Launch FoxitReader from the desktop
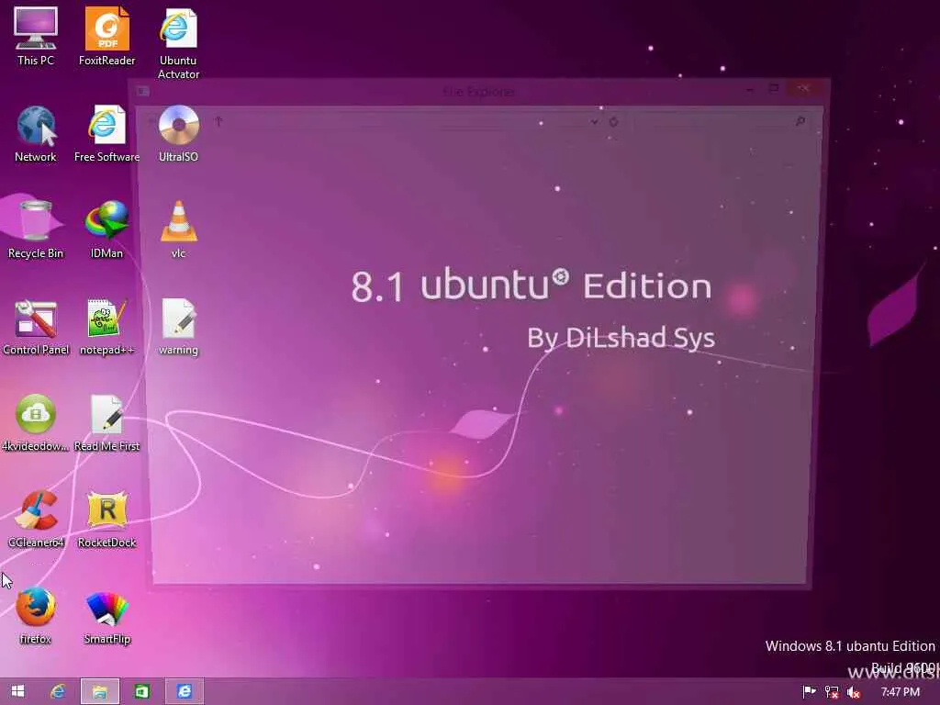The image size is (940, 705). coord(106,36)
